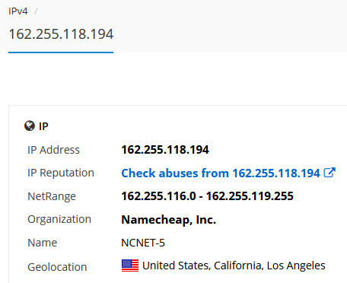Click the United States flag icon
Viewport: 347px width, 283px height.
(x=130, y=266)
